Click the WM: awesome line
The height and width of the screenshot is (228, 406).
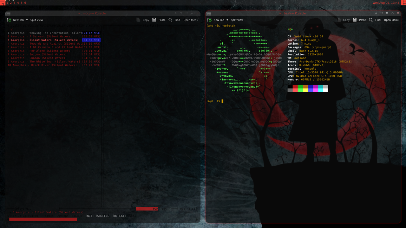(x=297, y=58)
